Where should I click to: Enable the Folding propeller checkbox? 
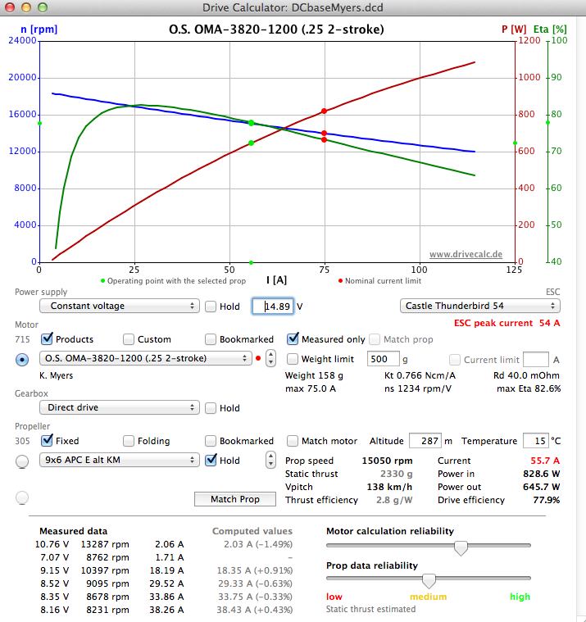pyautogui.click(x=129, y=441)
